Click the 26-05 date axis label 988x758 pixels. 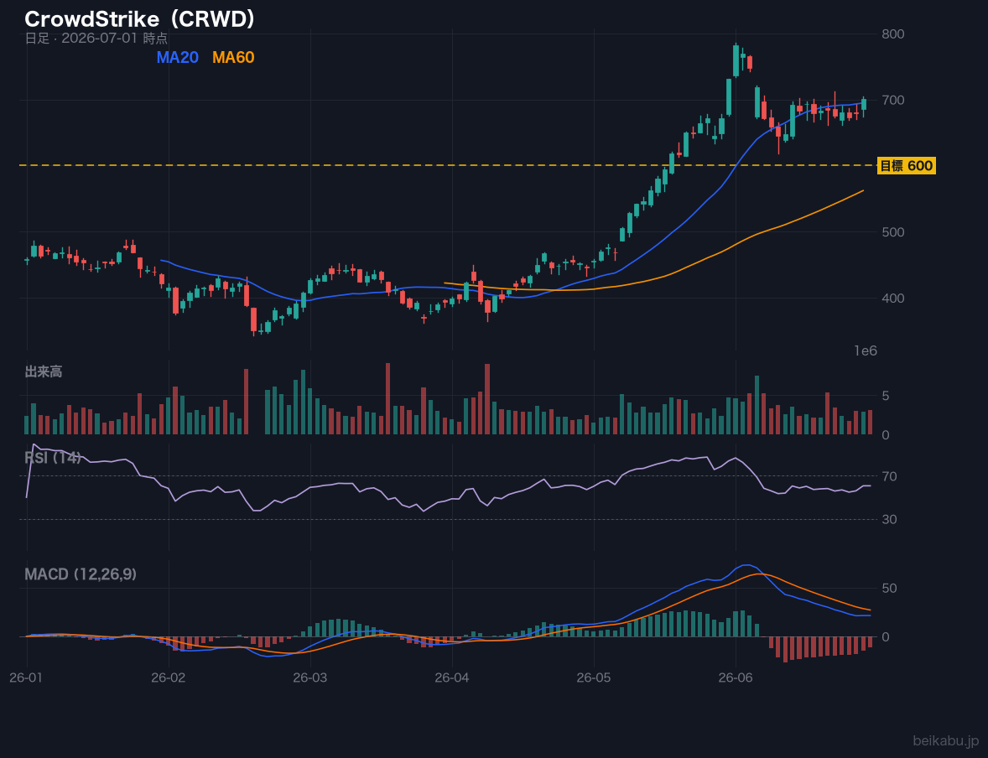pyautogui.click(x=594, y=678)
